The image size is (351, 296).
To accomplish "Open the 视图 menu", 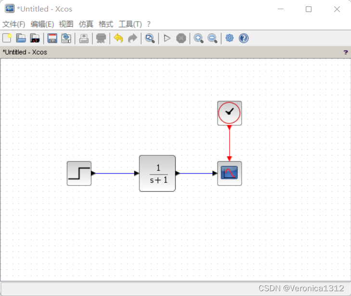I will (66, 24).
